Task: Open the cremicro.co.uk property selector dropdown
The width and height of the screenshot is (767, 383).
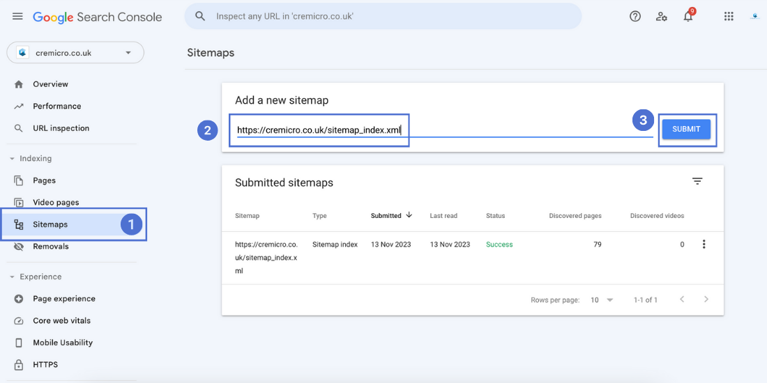Action: [x=75, y=52]
